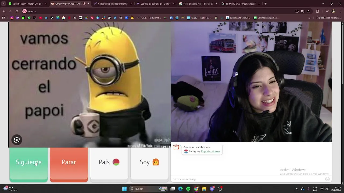
Task: Open the Pinterest bookmark
Action: pyautogui.click(x=92, y=18)
